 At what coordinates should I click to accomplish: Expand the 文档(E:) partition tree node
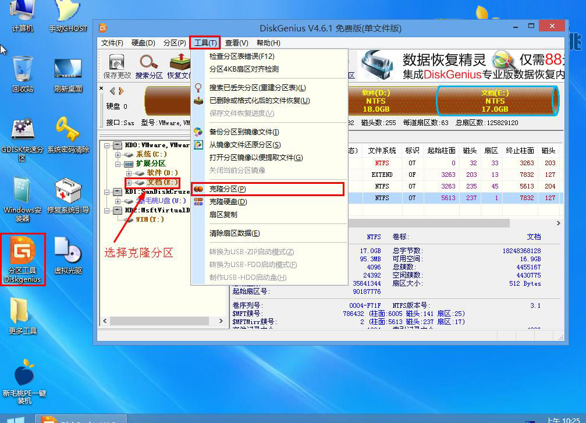pos(129,182)
